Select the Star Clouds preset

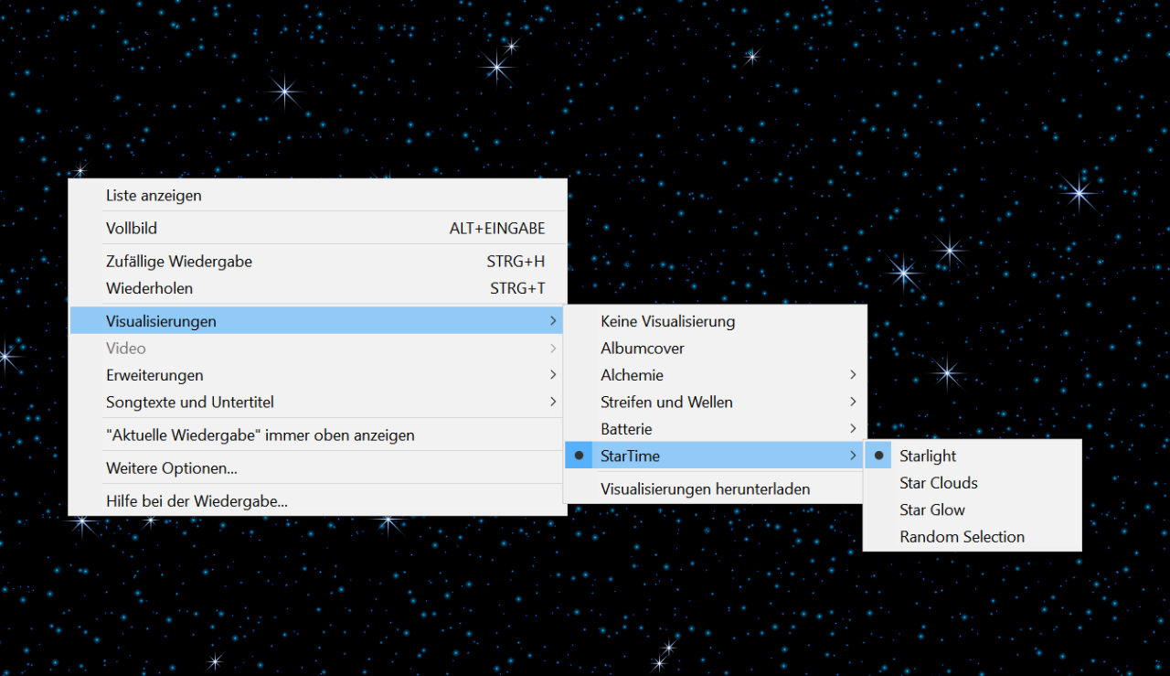[x=973, y=482]
